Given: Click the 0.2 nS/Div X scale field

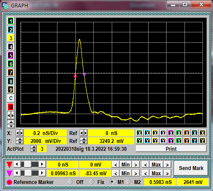Looking at the screenshot, I should pyautogui.click(x=45, y=133).
